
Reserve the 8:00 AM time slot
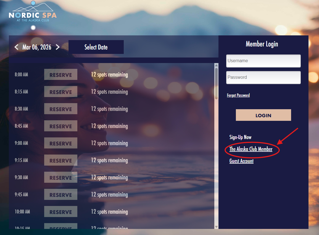(60, 74)
